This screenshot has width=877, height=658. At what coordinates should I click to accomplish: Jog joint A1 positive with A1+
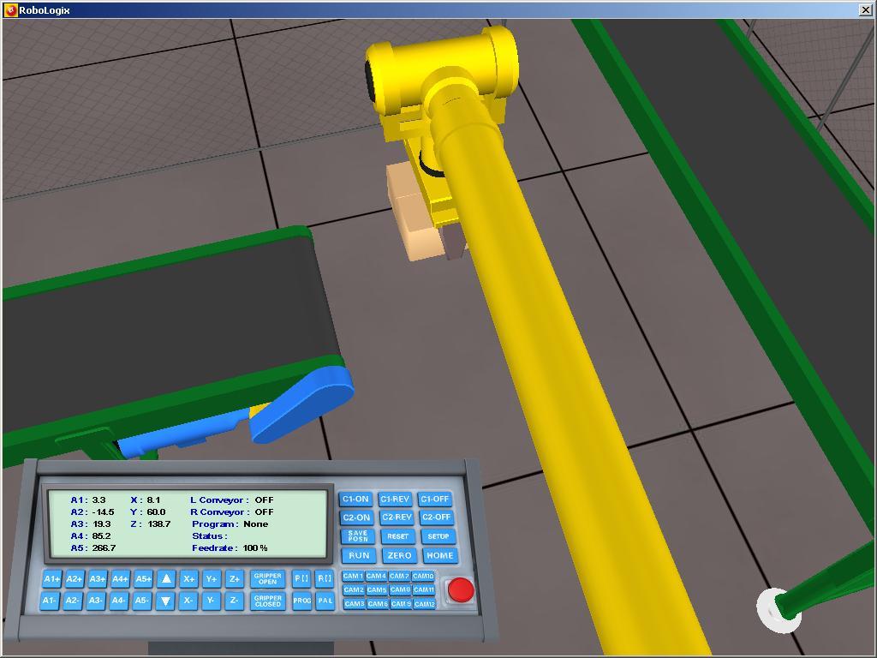50,580
